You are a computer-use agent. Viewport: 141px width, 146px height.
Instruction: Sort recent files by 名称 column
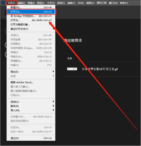(70, 58)
